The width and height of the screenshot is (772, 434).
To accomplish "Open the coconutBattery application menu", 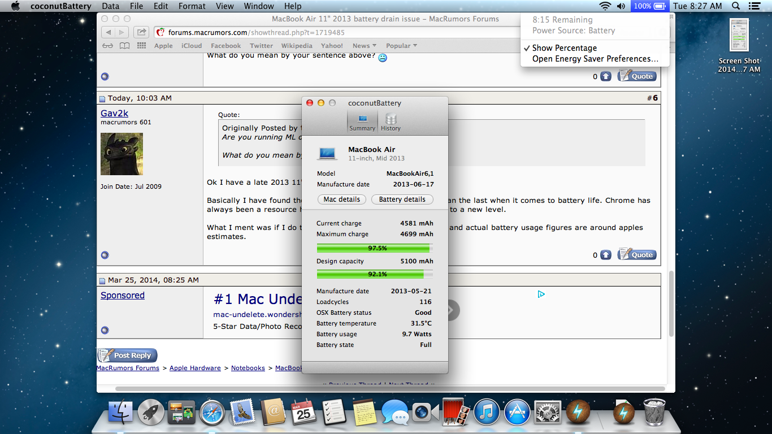I will [x=61, y=6].
